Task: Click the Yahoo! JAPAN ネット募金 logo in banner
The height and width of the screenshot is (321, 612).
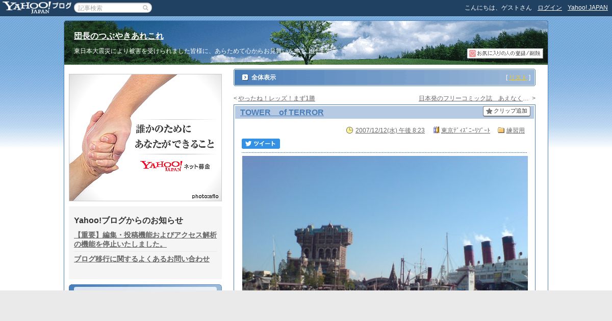Action: pyautogui.click(x=175, y=166)
